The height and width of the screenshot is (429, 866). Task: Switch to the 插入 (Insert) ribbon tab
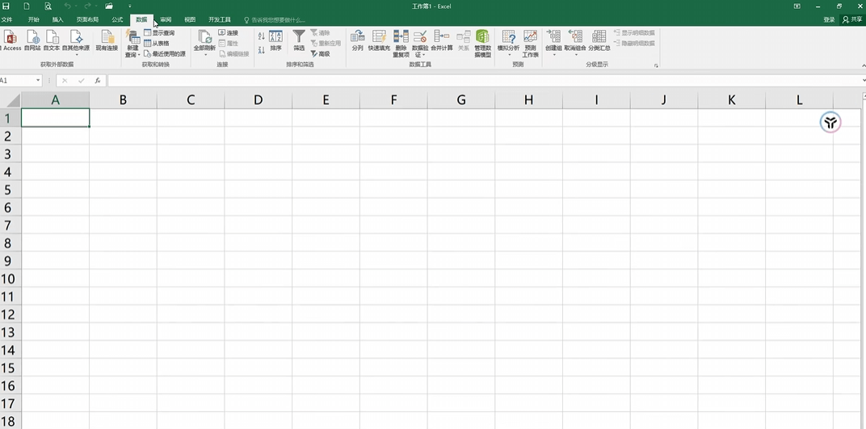point(57,19)
